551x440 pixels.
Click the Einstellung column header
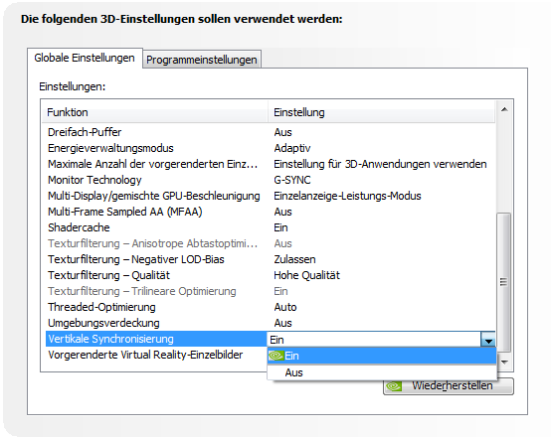click(382, 112)
